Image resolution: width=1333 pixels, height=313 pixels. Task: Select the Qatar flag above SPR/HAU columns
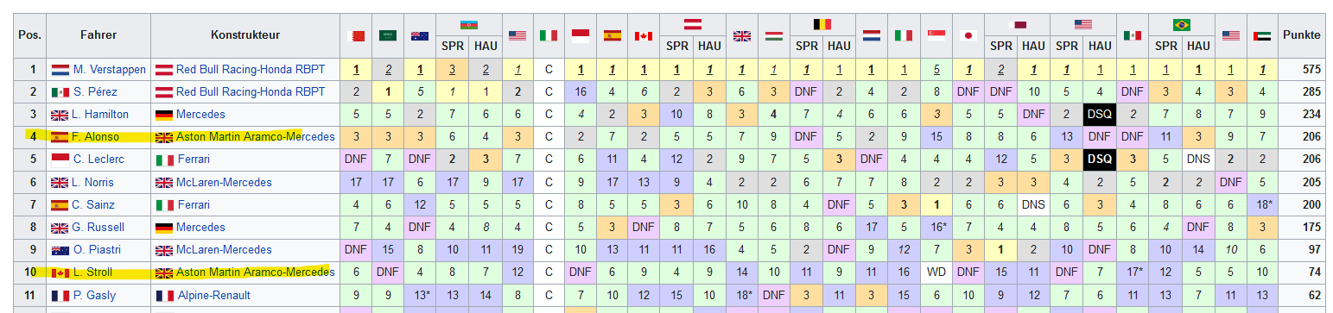coord(1016,25)
